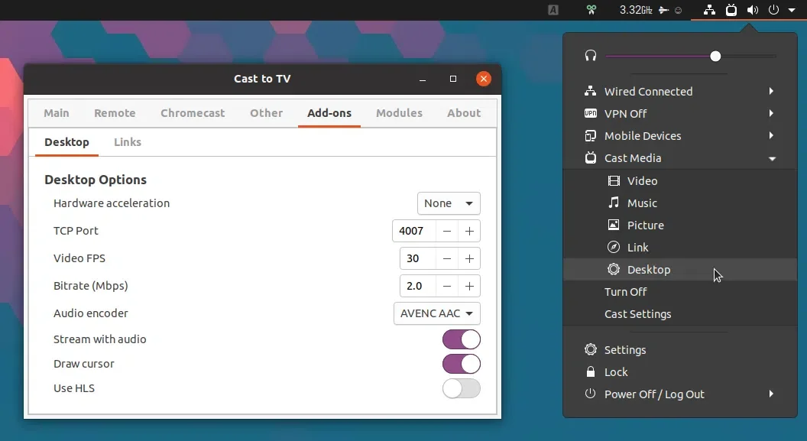Click the Settings gear icon in system menu
Screen dimensions: 807x441
click(x=590, y=349)
